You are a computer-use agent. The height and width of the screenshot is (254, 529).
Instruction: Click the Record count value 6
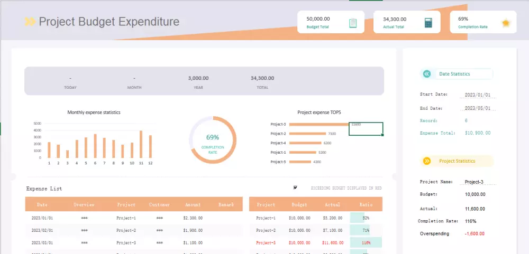(466, 120)
